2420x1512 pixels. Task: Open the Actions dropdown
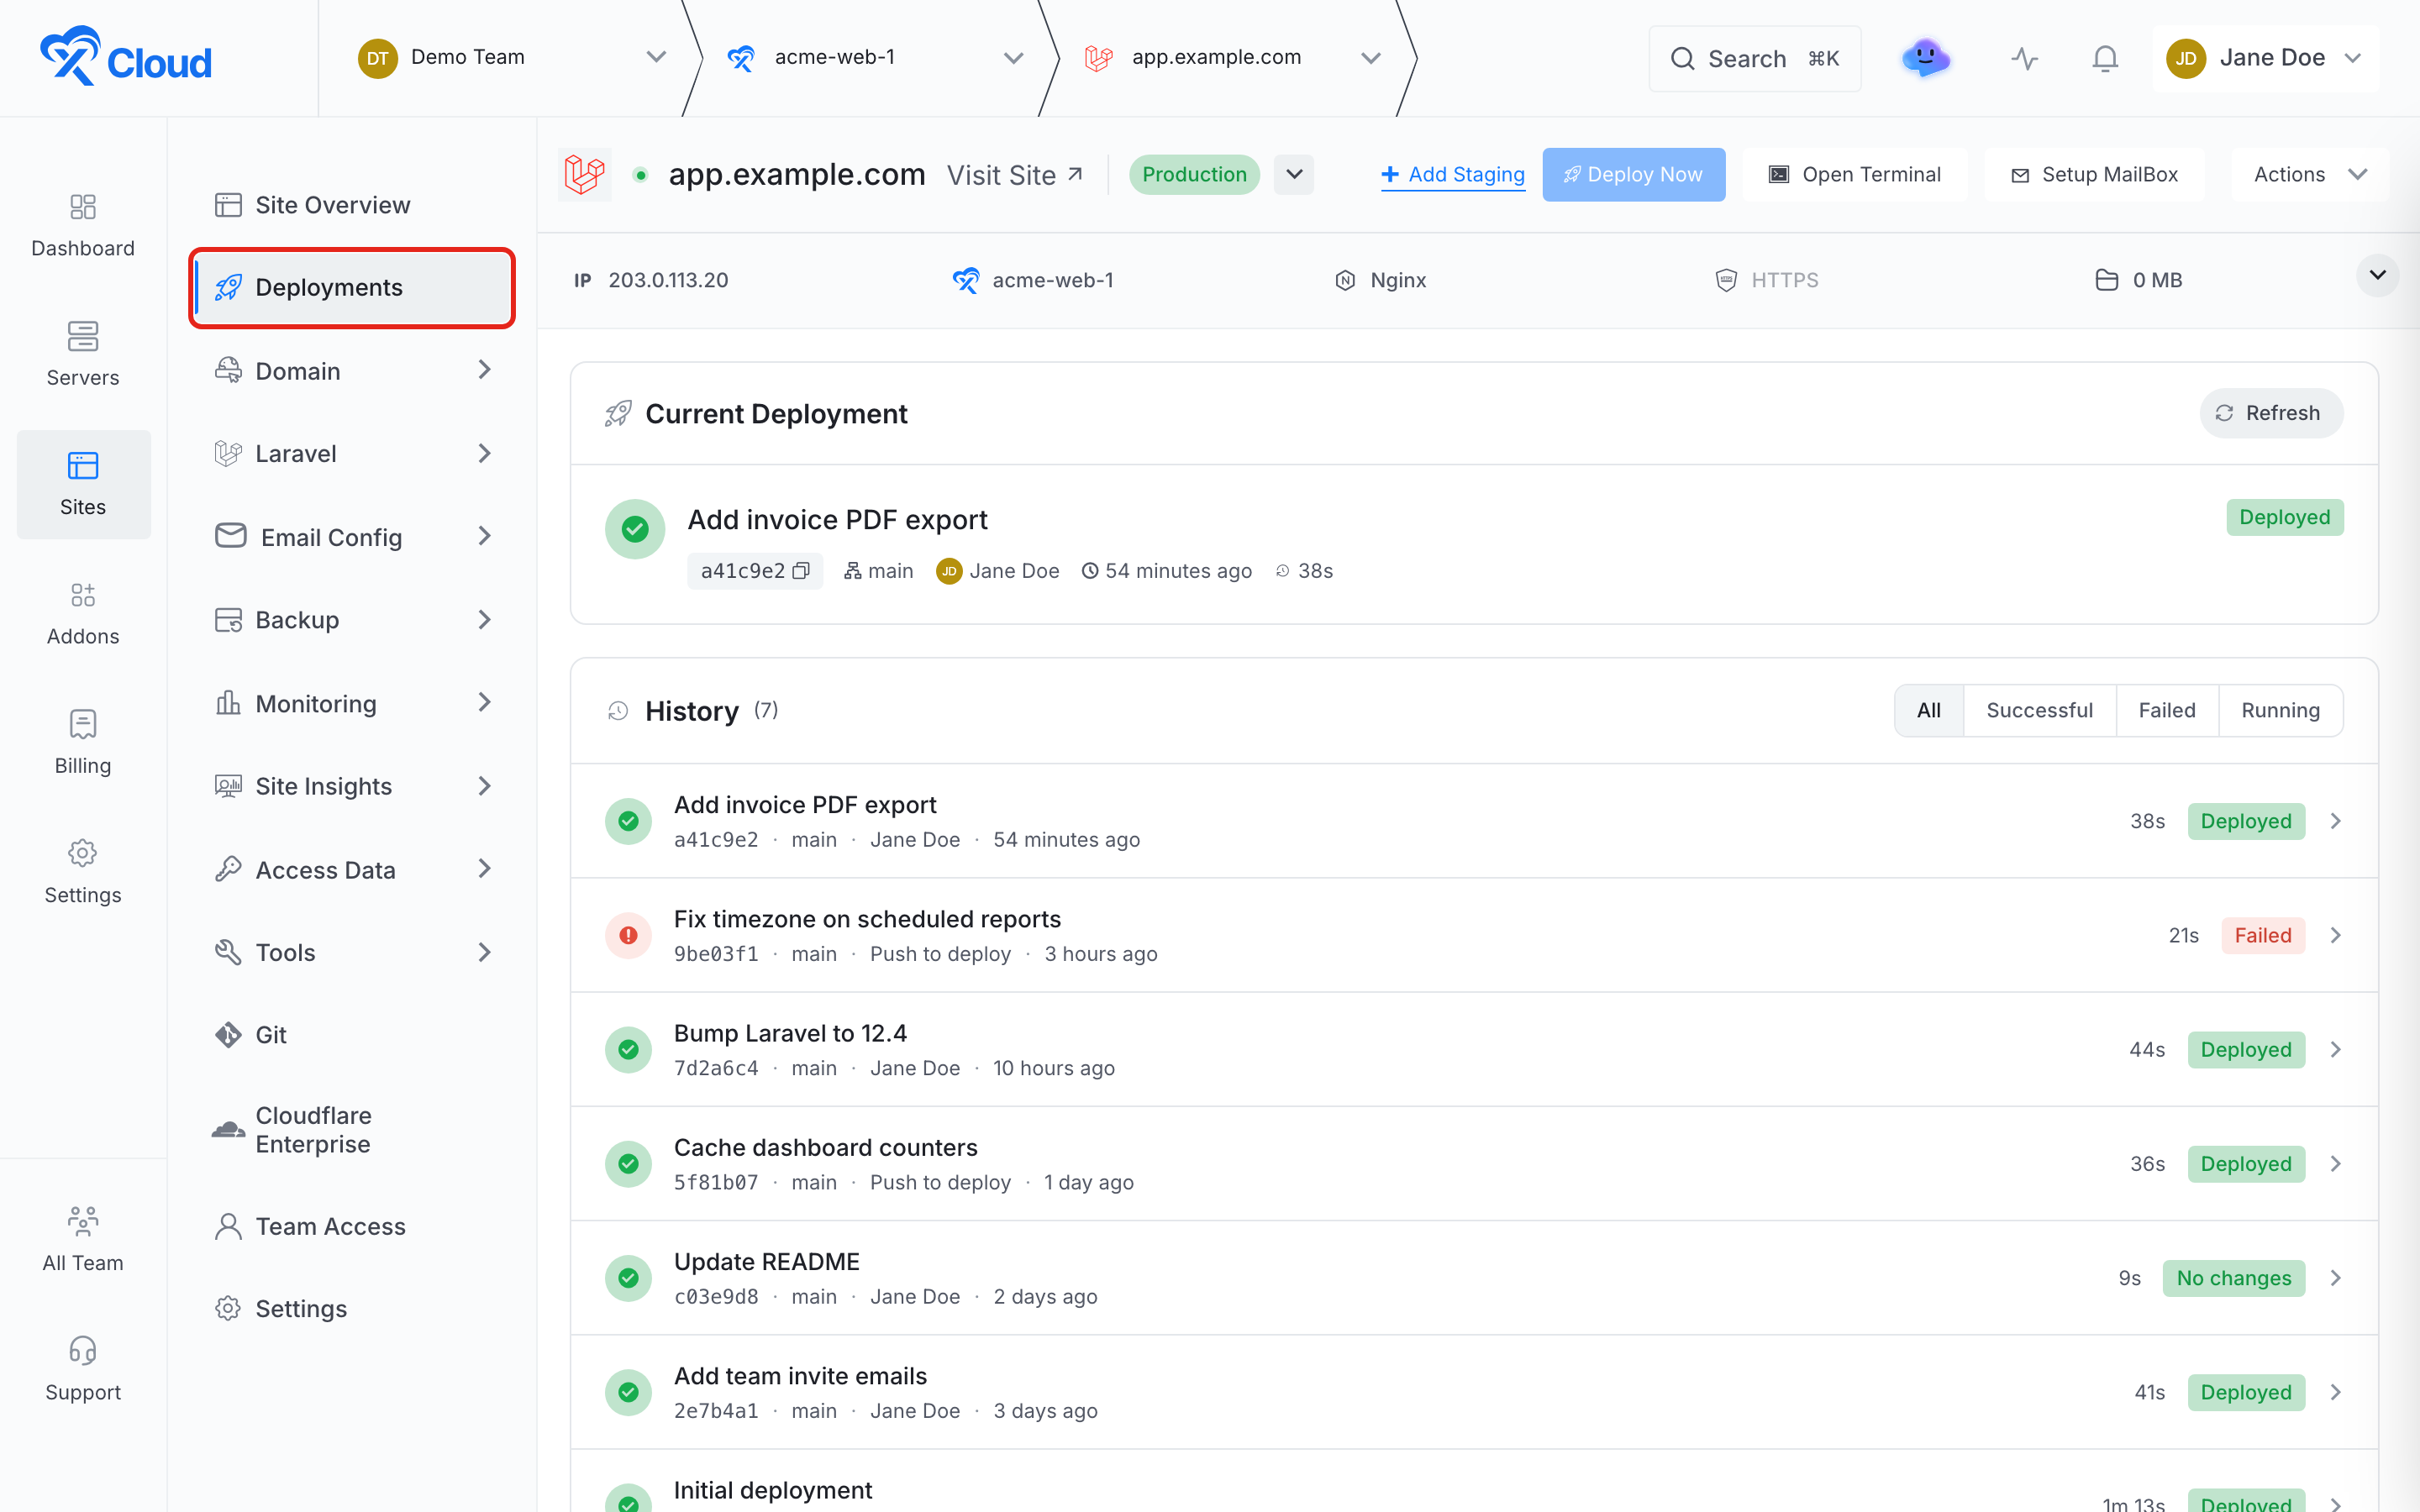(x=2310, y=174)
